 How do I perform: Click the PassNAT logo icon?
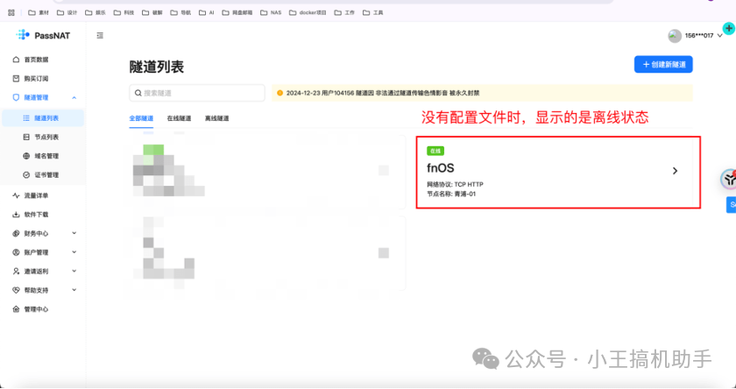[x=23, y=35]
